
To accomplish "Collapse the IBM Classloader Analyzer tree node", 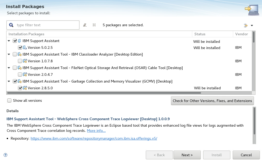I will 9,54.
